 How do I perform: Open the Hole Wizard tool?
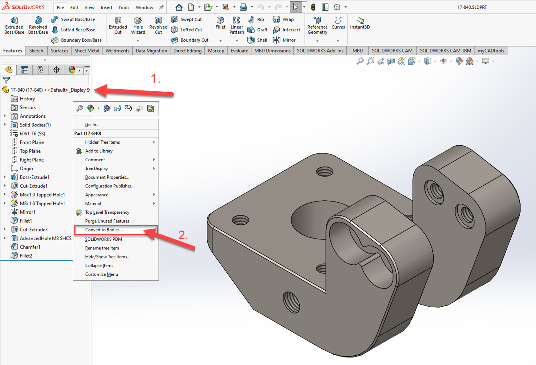[138, 26]
